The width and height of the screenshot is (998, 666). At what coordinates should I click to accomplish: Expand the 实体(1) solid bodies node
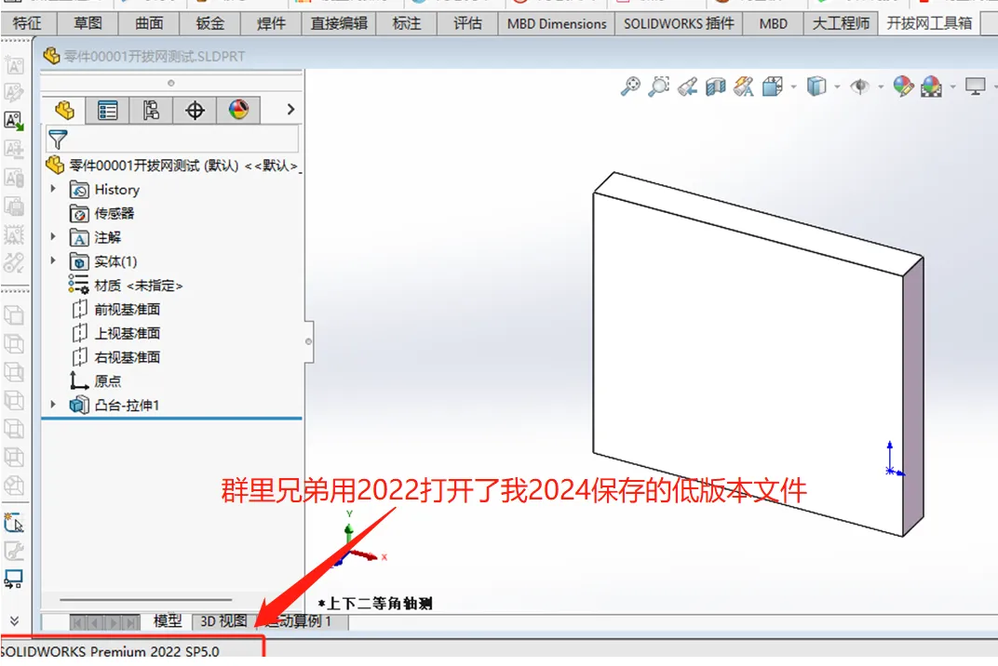point(53,260)
